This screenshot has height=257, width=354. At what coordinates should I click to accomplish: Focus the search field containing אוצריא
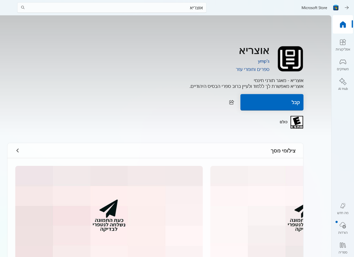[x=112, y=8]
